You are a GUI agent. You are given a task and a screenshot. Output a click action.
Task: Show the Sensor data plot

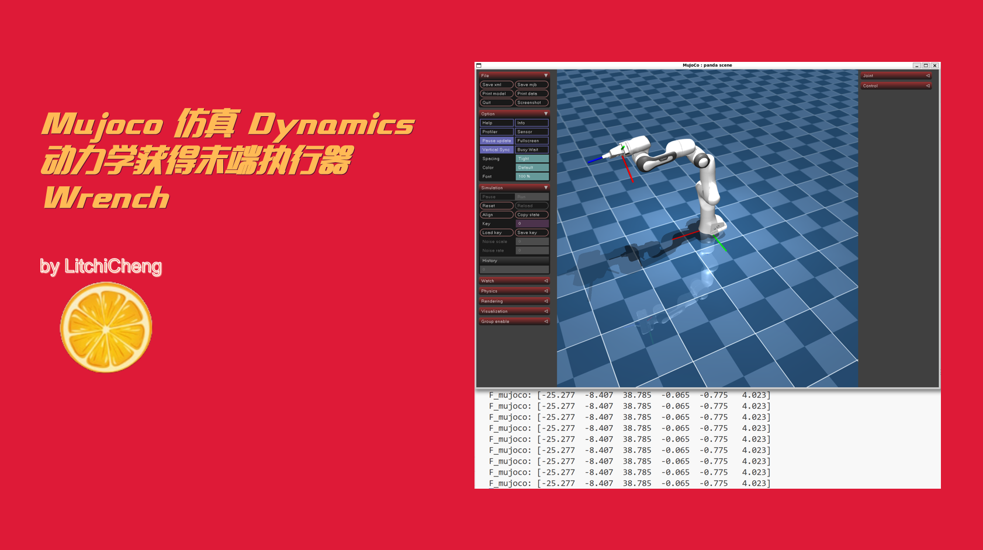531,131
